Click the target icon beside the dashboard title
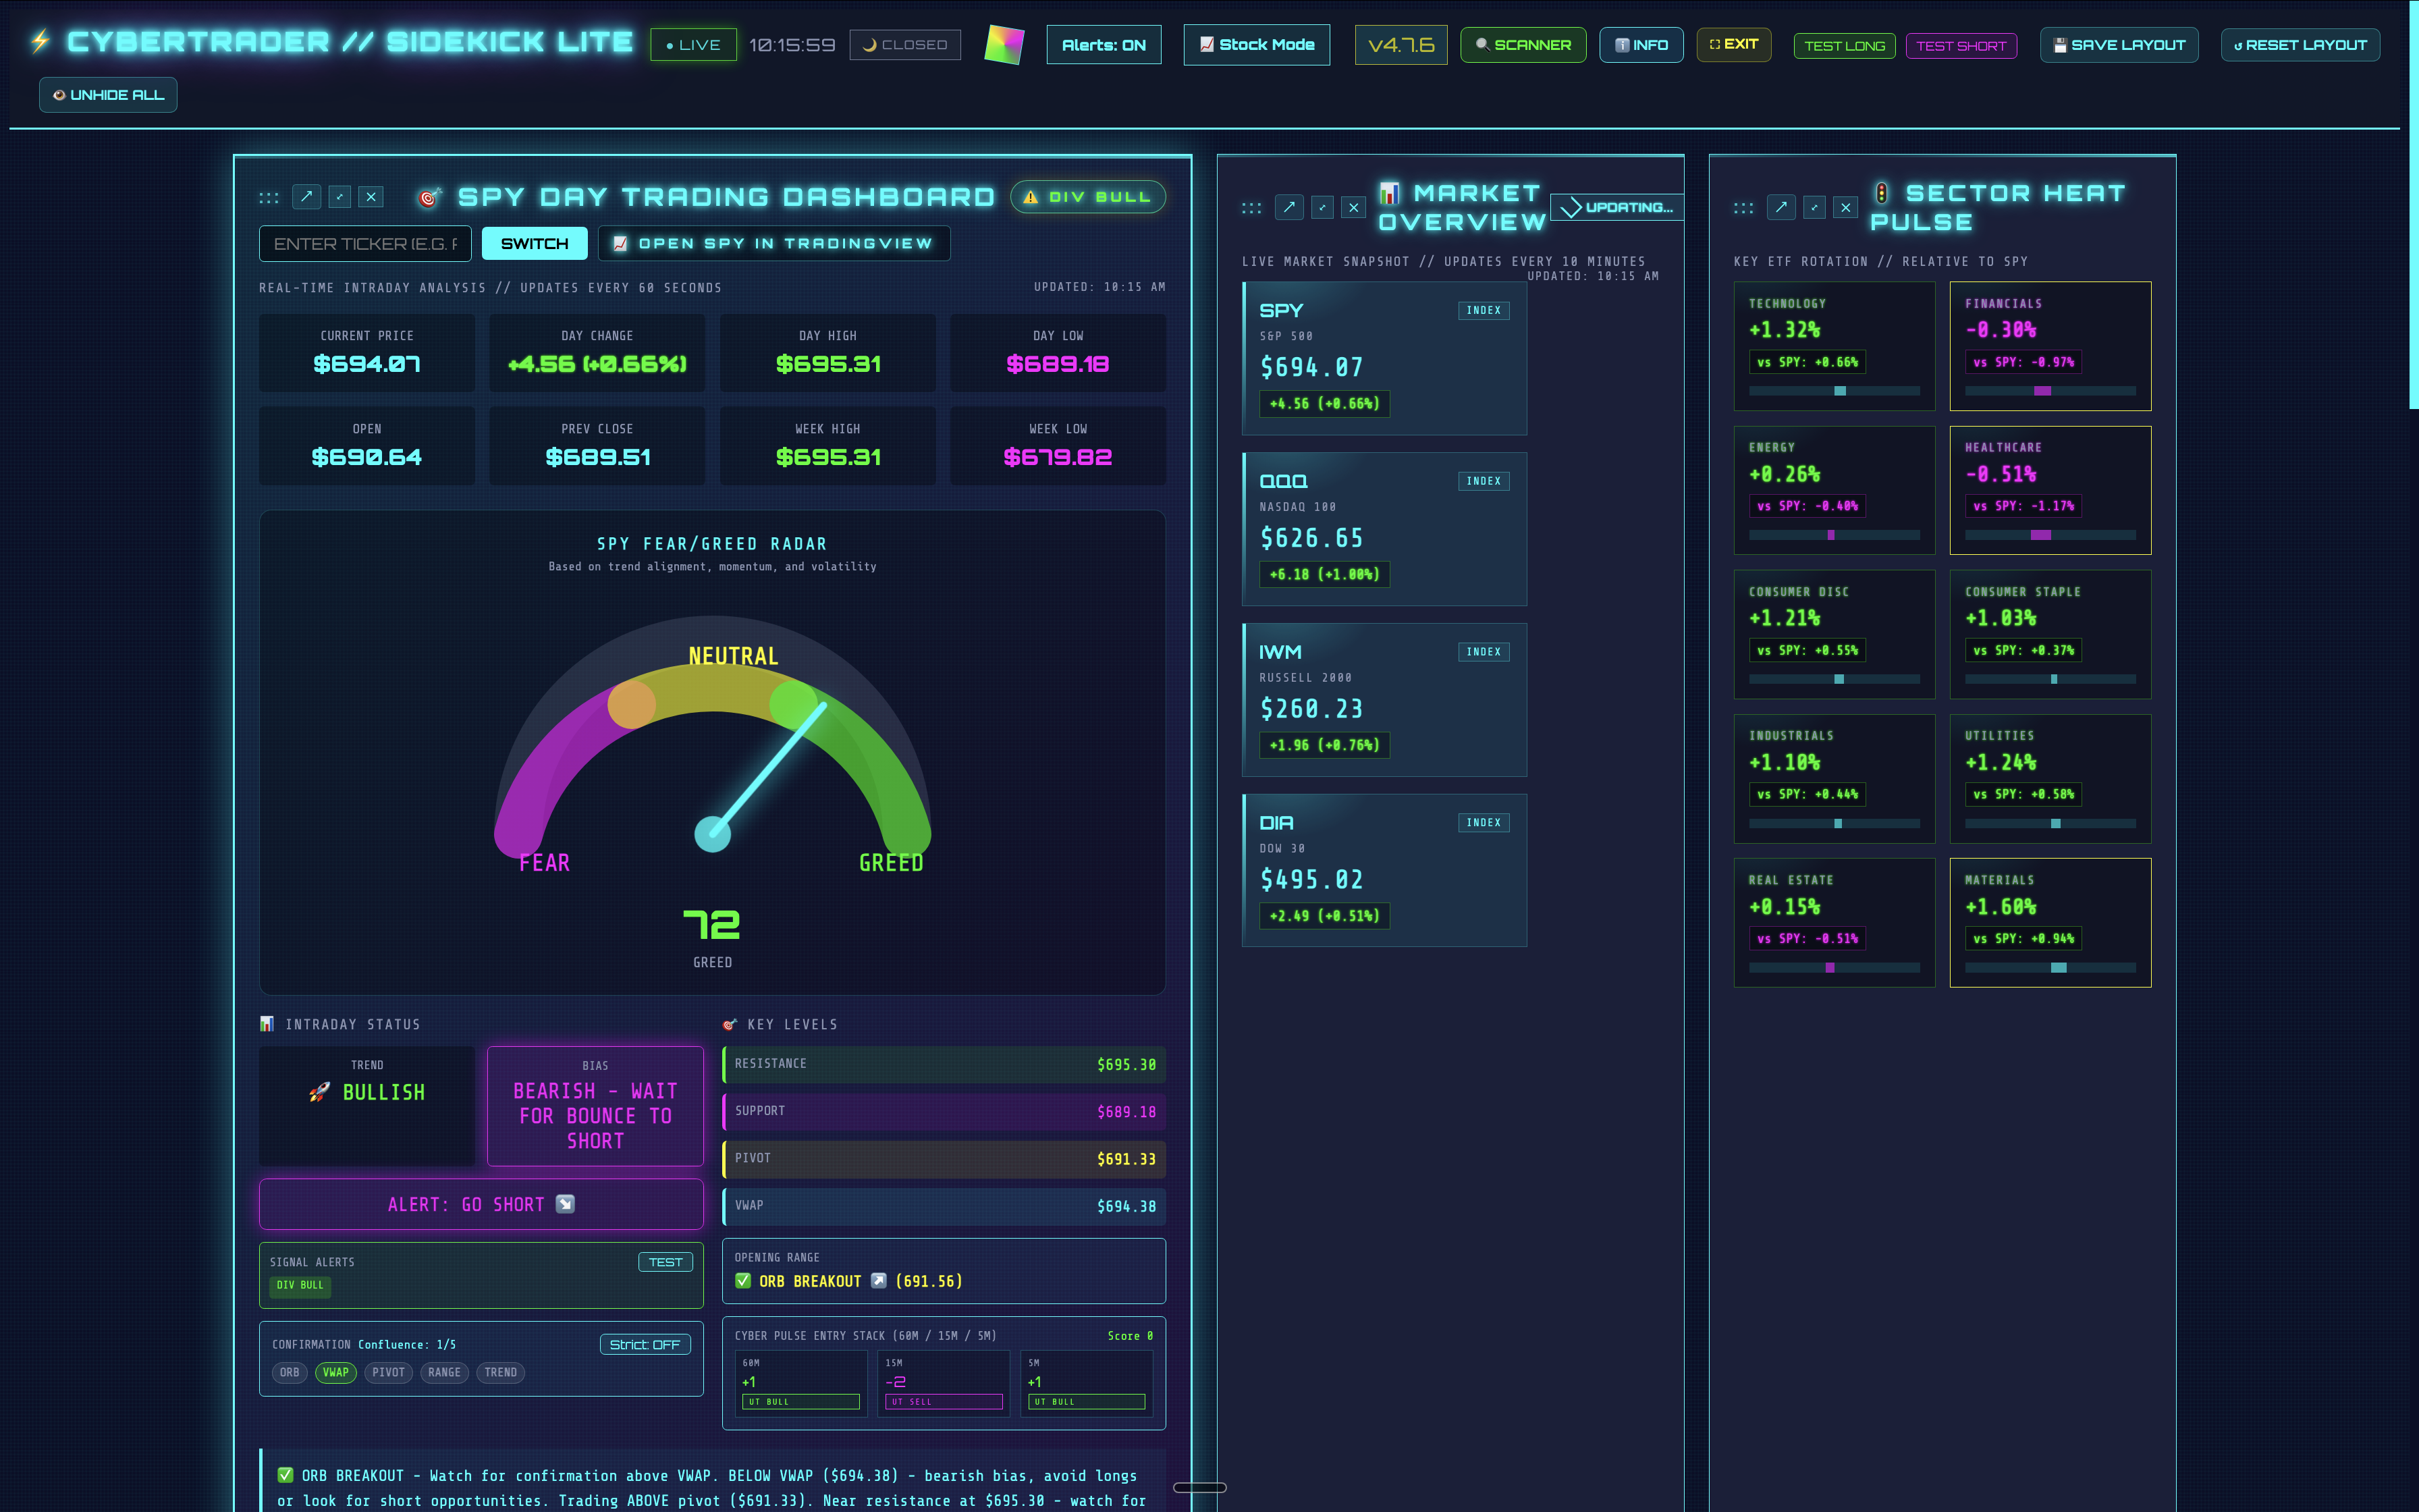2419x1512 pixels. point(430,197)
